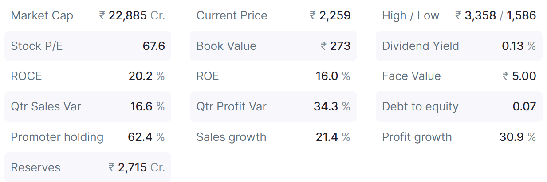
Task: Click the ROE 16.0 % value
Action: click(333, 76)
